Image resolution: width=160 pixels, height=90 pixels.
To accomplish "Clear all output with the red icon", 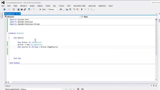I will pos(78,89).
